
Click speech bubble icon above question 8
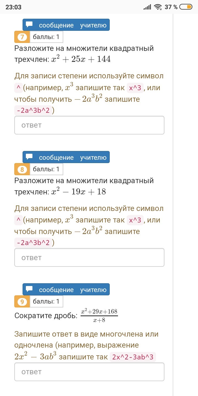[x=29, y=157]
